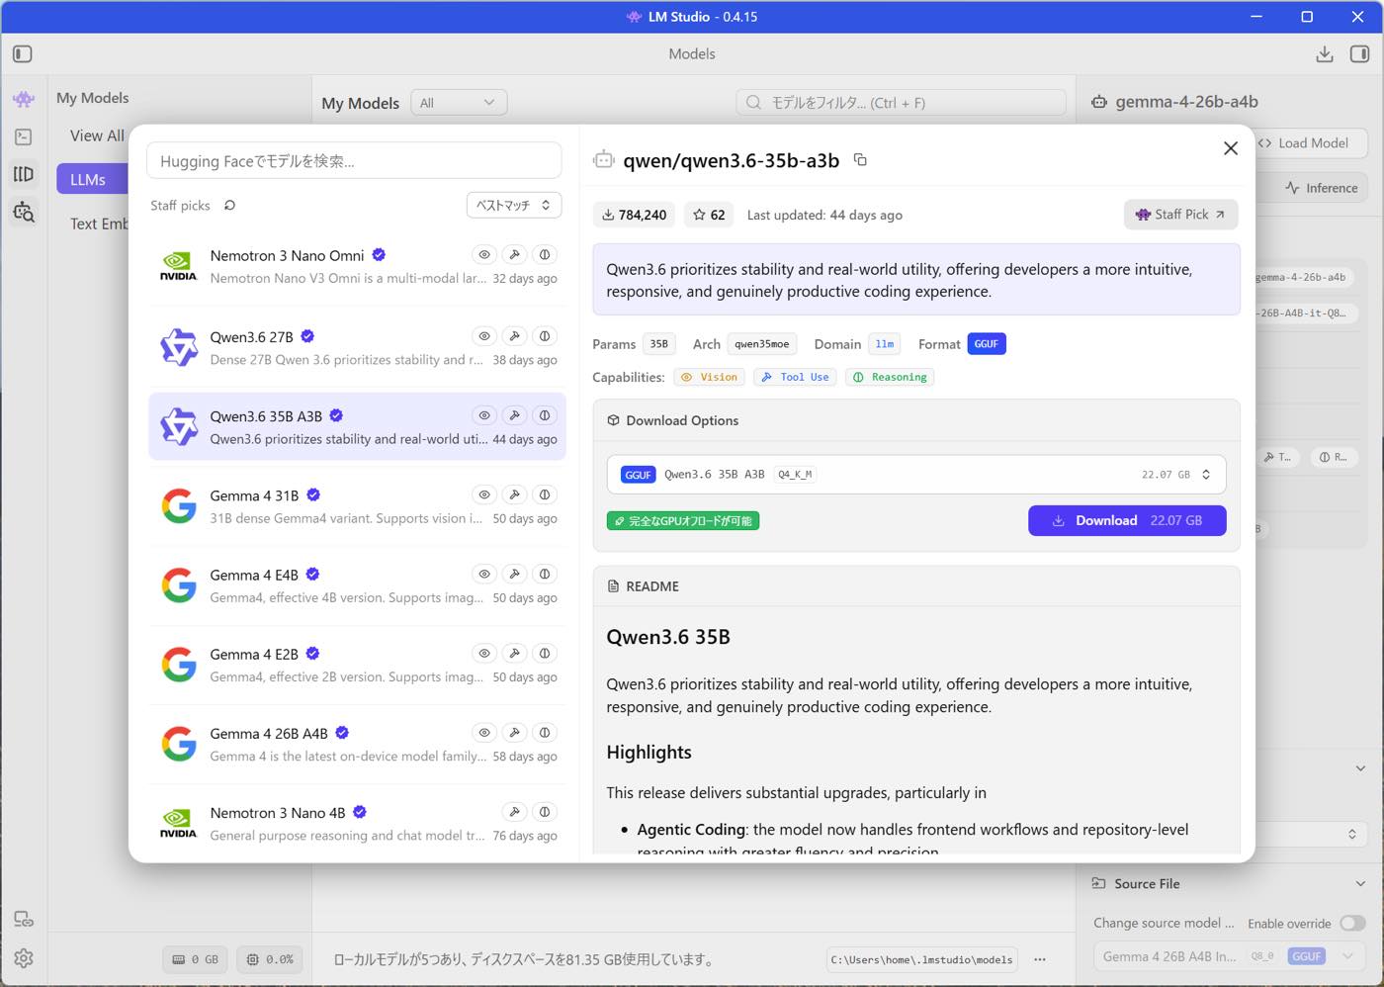Click the Download 22.07 GB button

1127,520
